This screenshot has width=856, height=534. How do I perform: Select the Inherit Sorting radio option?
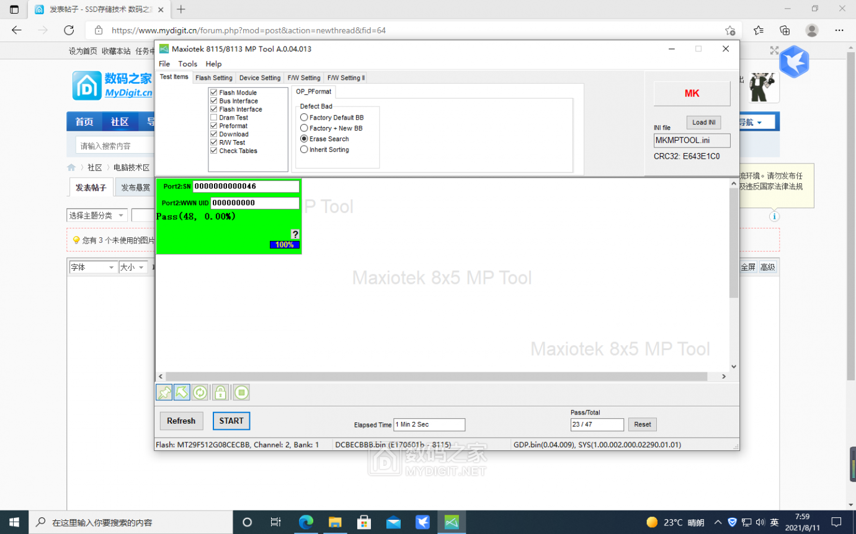pyautogui.click(x=304, y=149)
